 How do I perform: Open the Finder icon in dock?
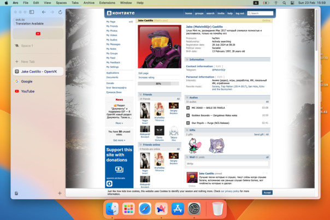[x=112, y=208]
